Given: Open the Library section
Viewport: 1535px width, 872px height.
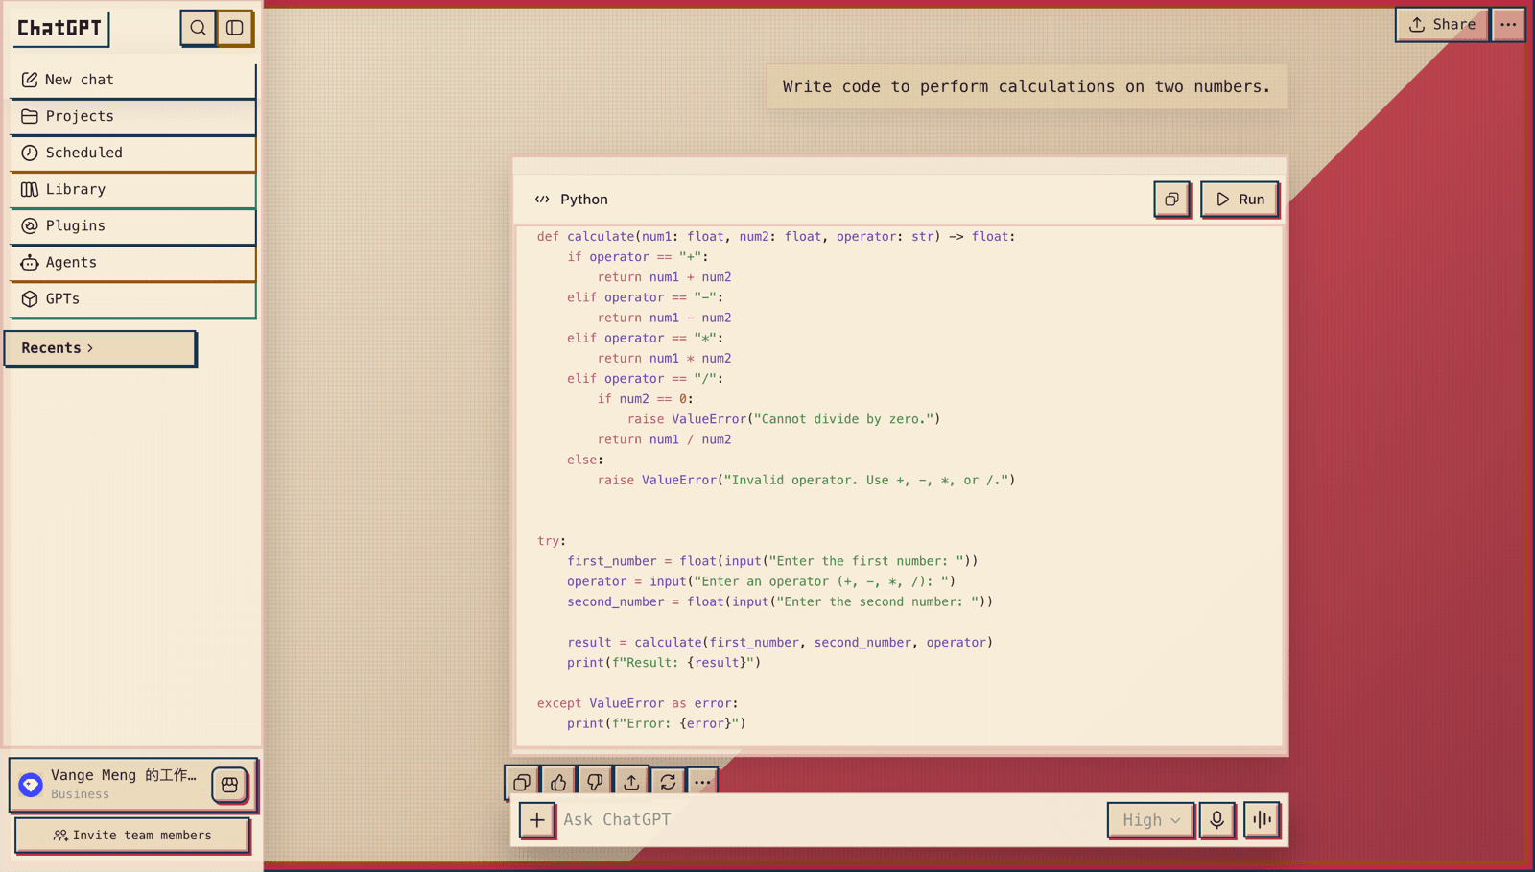Looking at the screenshot, I should 132,189.
